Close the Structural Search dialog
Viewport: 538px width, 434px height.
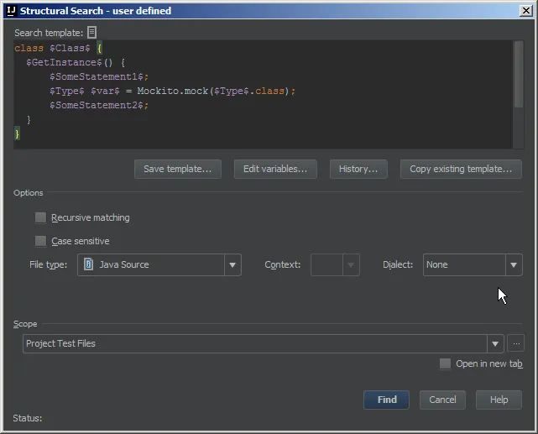click(526, 11)
